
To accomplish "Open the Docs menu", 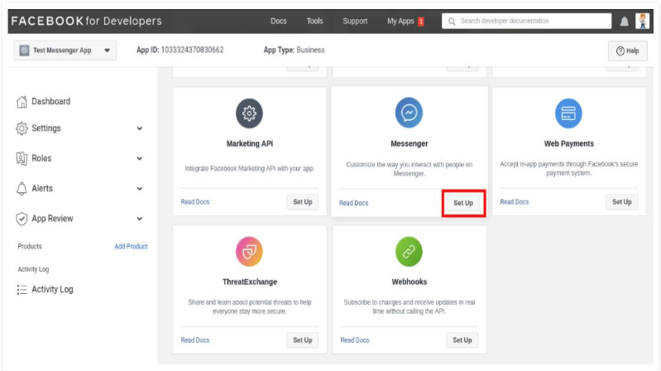I will (279, 21).
